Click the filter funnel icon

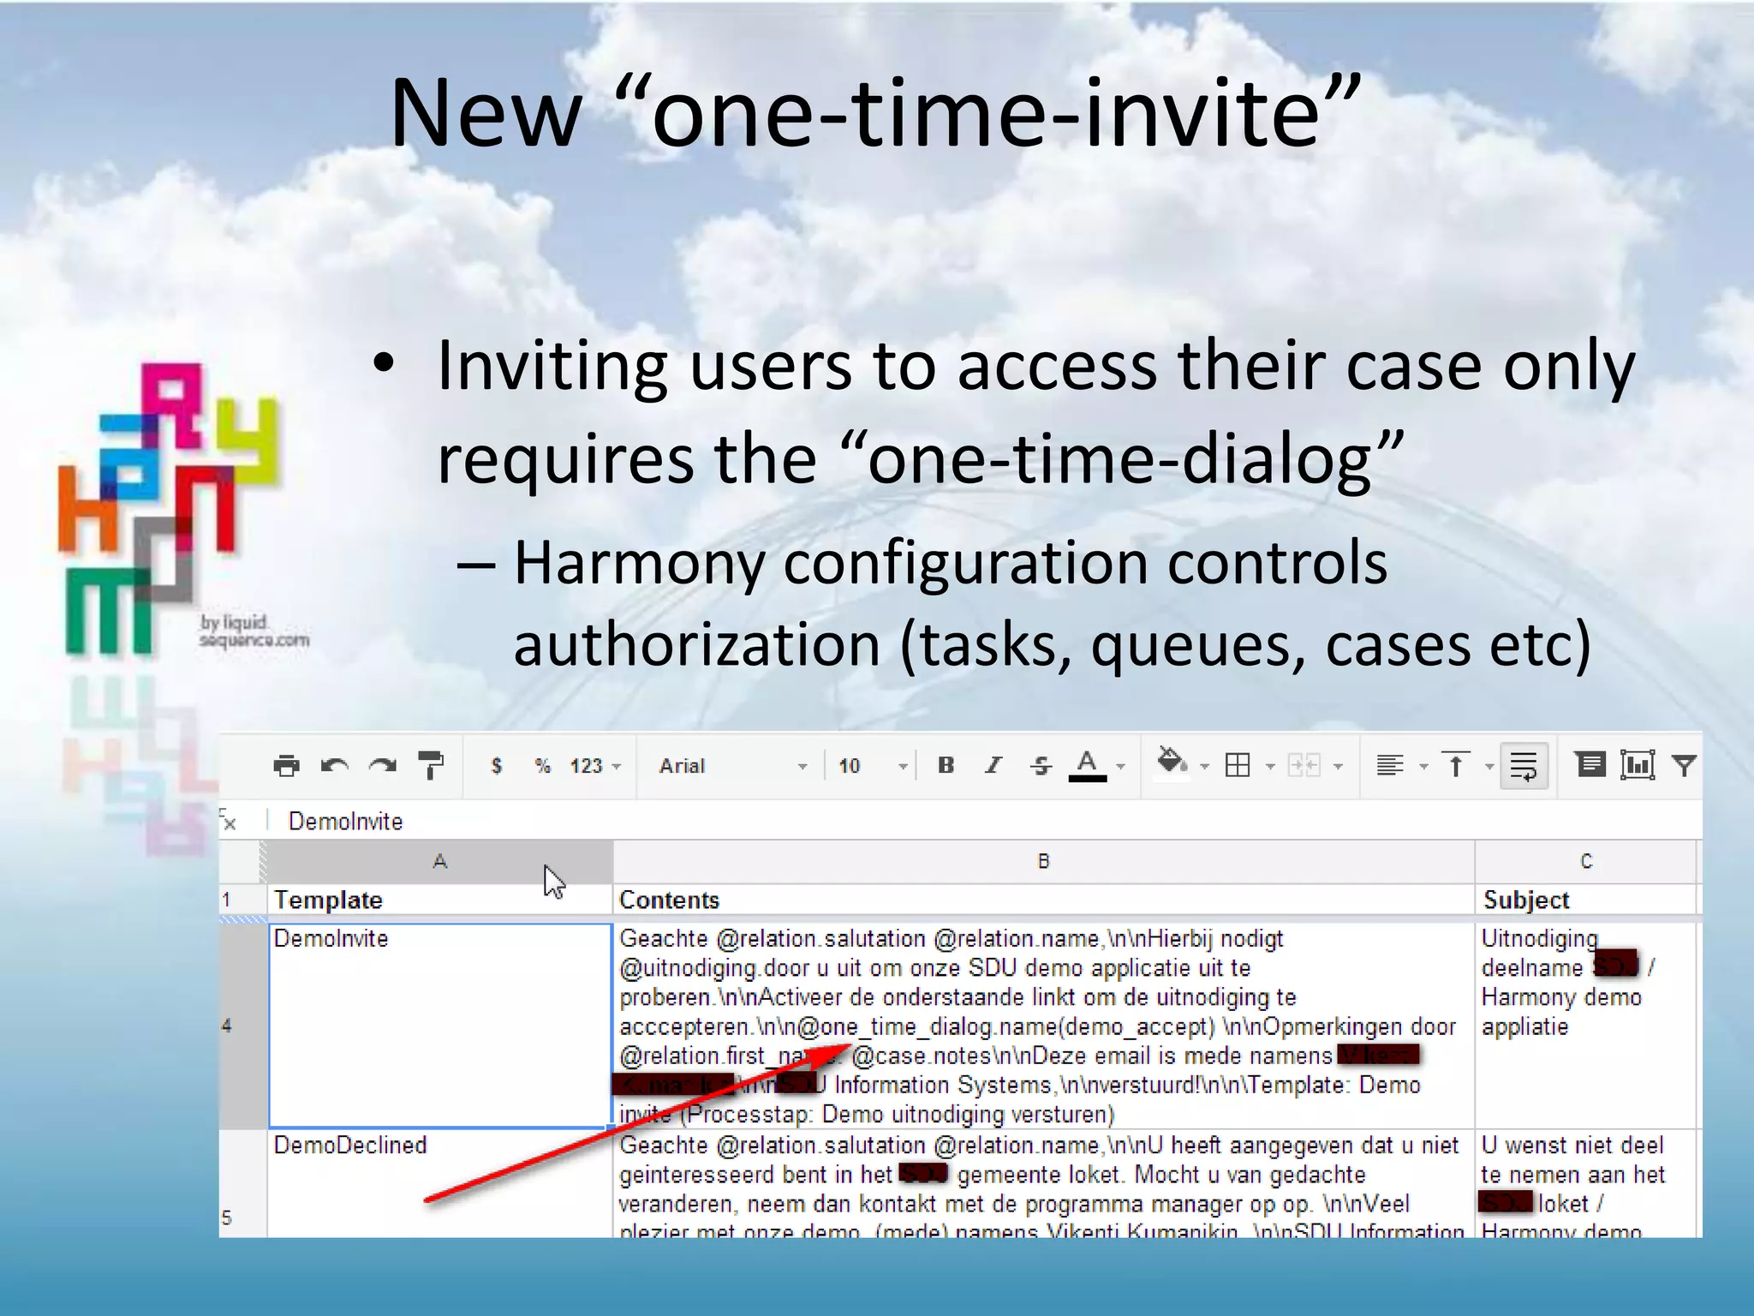click(1684, 765)
